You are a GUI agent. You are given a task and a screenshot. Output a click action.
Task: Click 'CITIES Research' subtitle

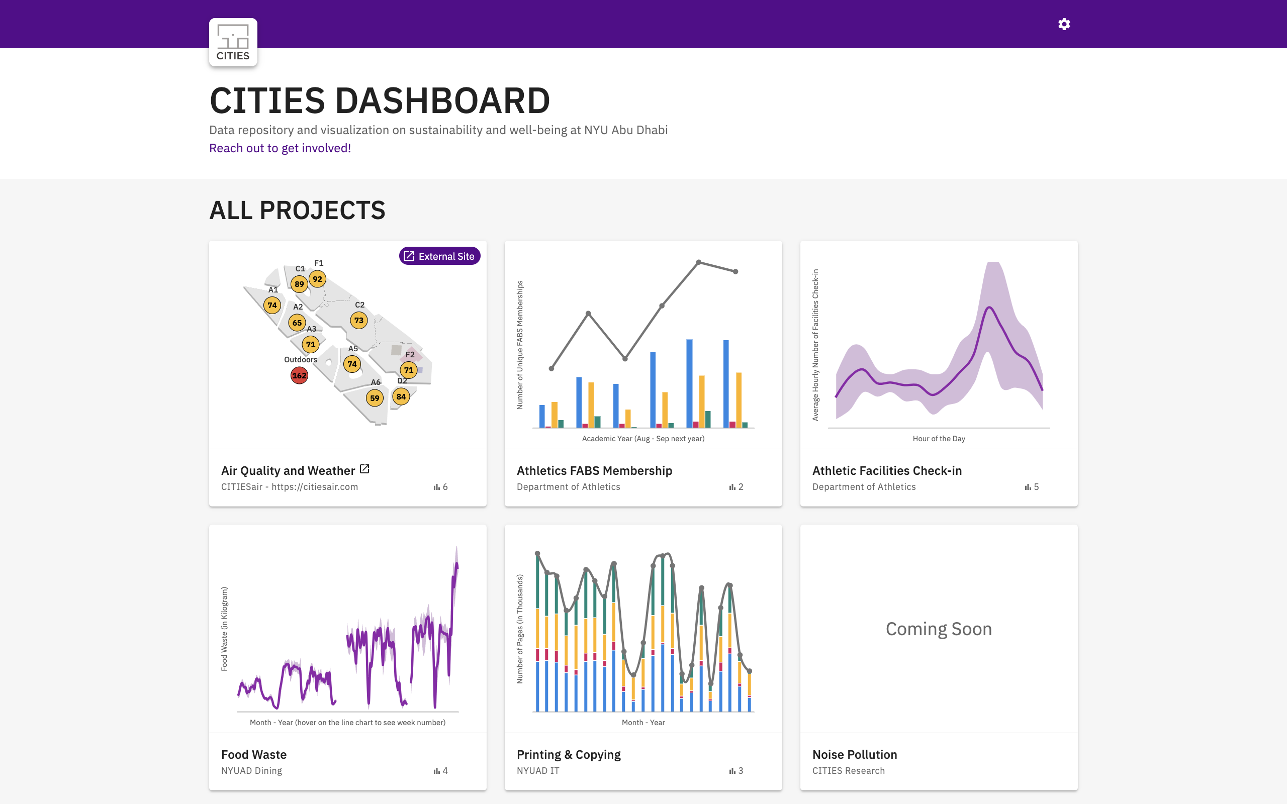849,771
